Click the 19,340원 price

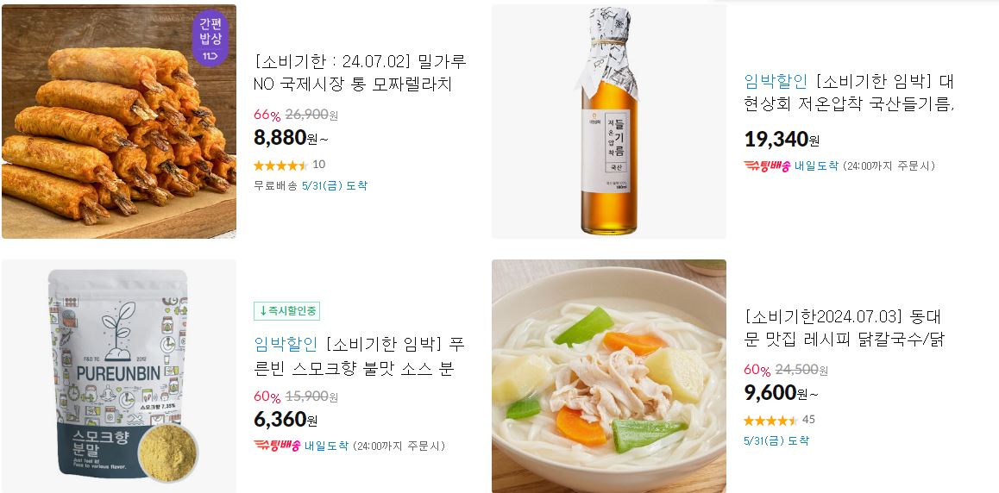coord(782,139)
